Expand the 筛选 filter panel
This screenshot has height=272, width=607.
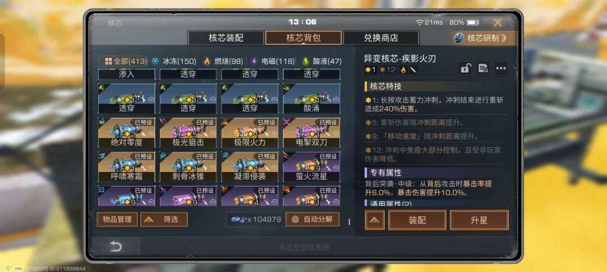pyautogui.click(x=164, y=219)
